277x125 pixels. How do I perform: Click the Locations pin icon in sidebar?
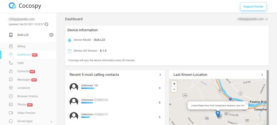pyautogui.click(x=11, y=88)
